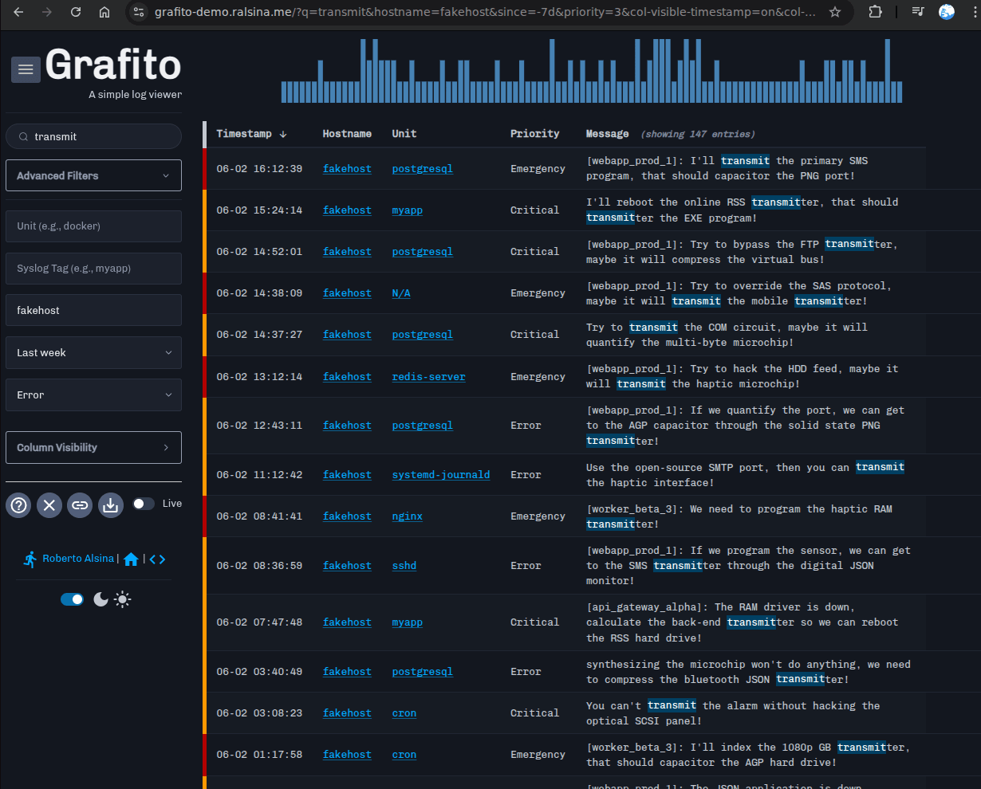Viewport: 981px width, 789px height.
Task: Open the browser media control icon
Action: (918, 12)
